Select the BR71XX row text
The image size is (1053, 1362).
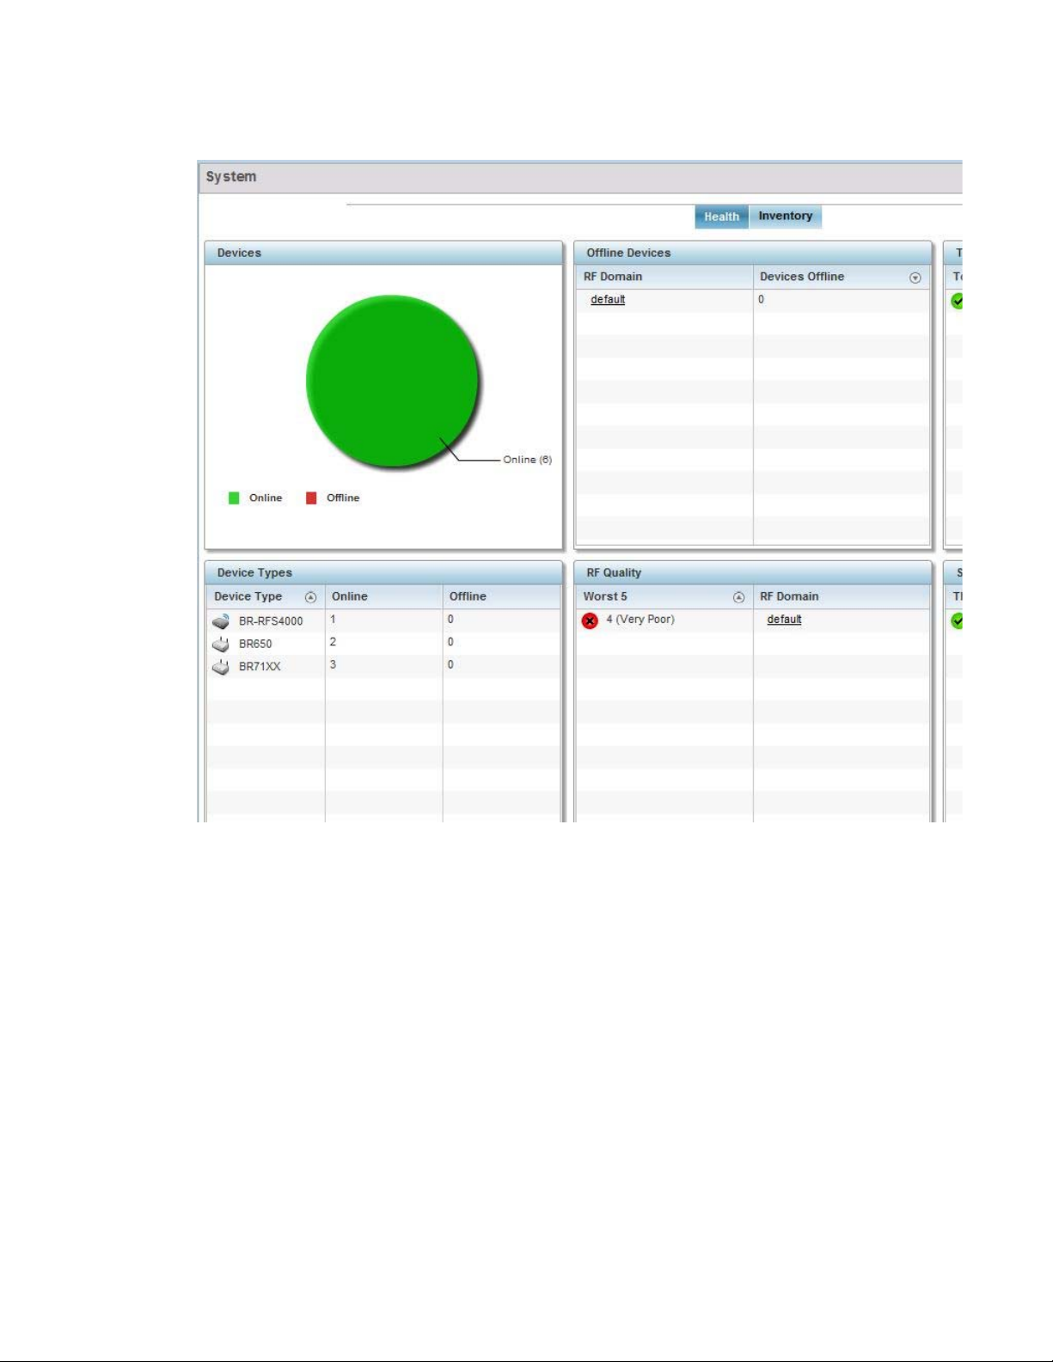260,667
